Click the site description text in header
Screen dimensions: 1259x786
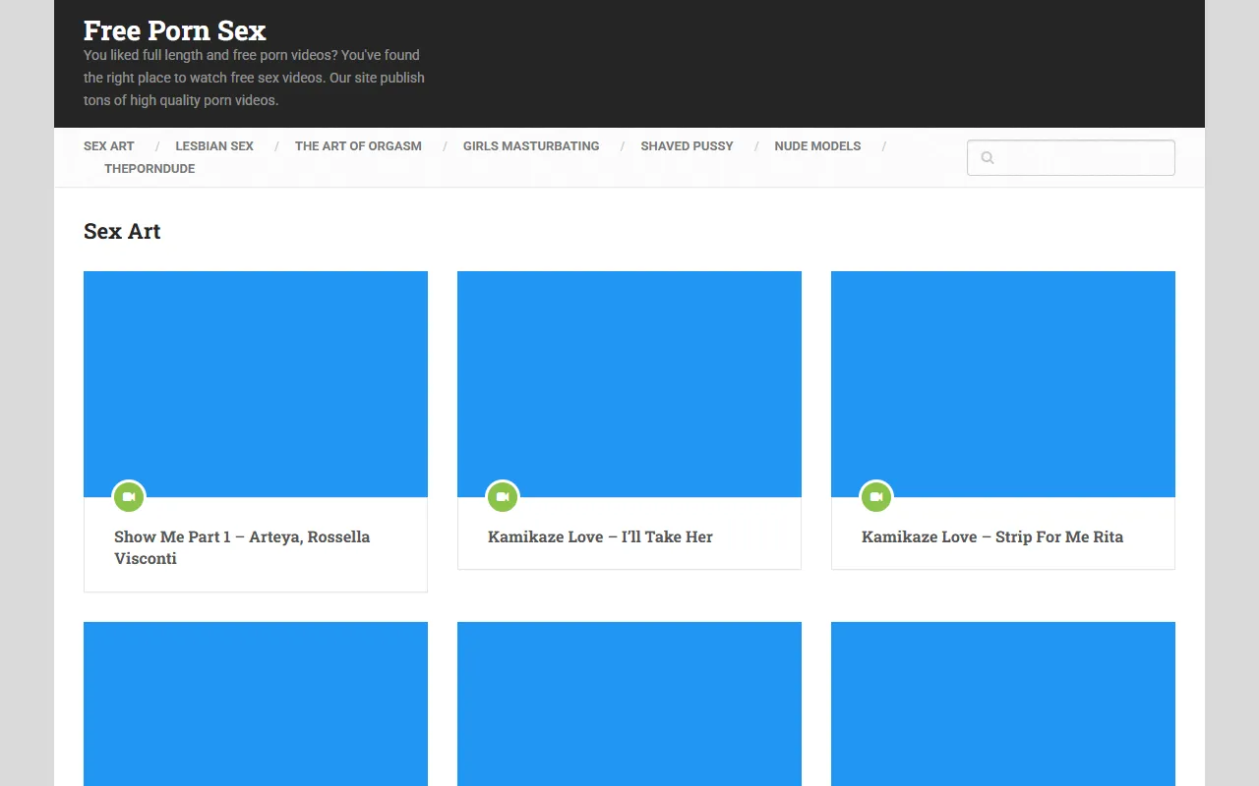click(254, 78)
